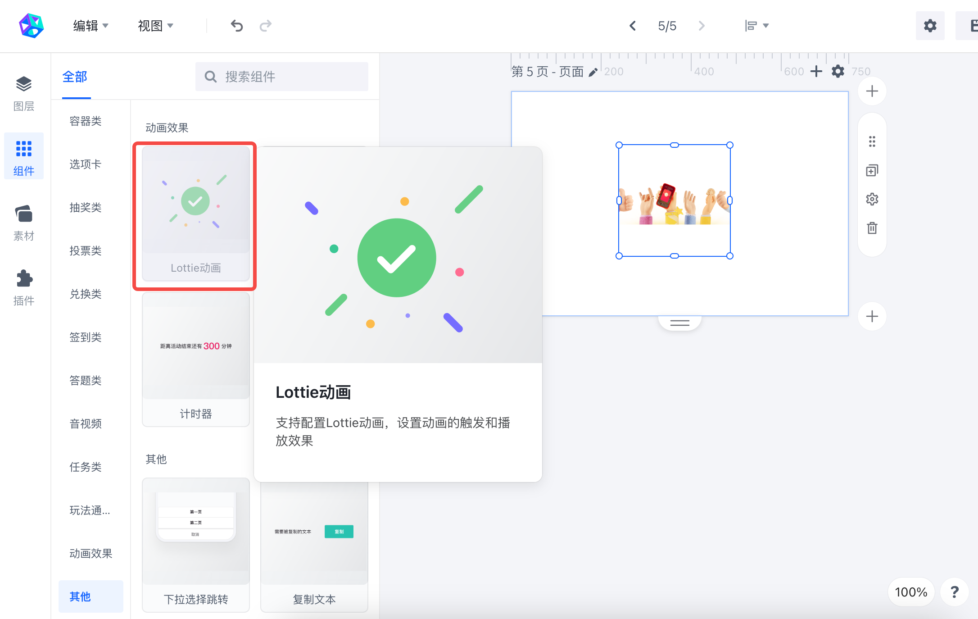The width and height of the screenshot is (978, 619).
Task: Select the 全部 tab
Action: [x=75, y=77]
